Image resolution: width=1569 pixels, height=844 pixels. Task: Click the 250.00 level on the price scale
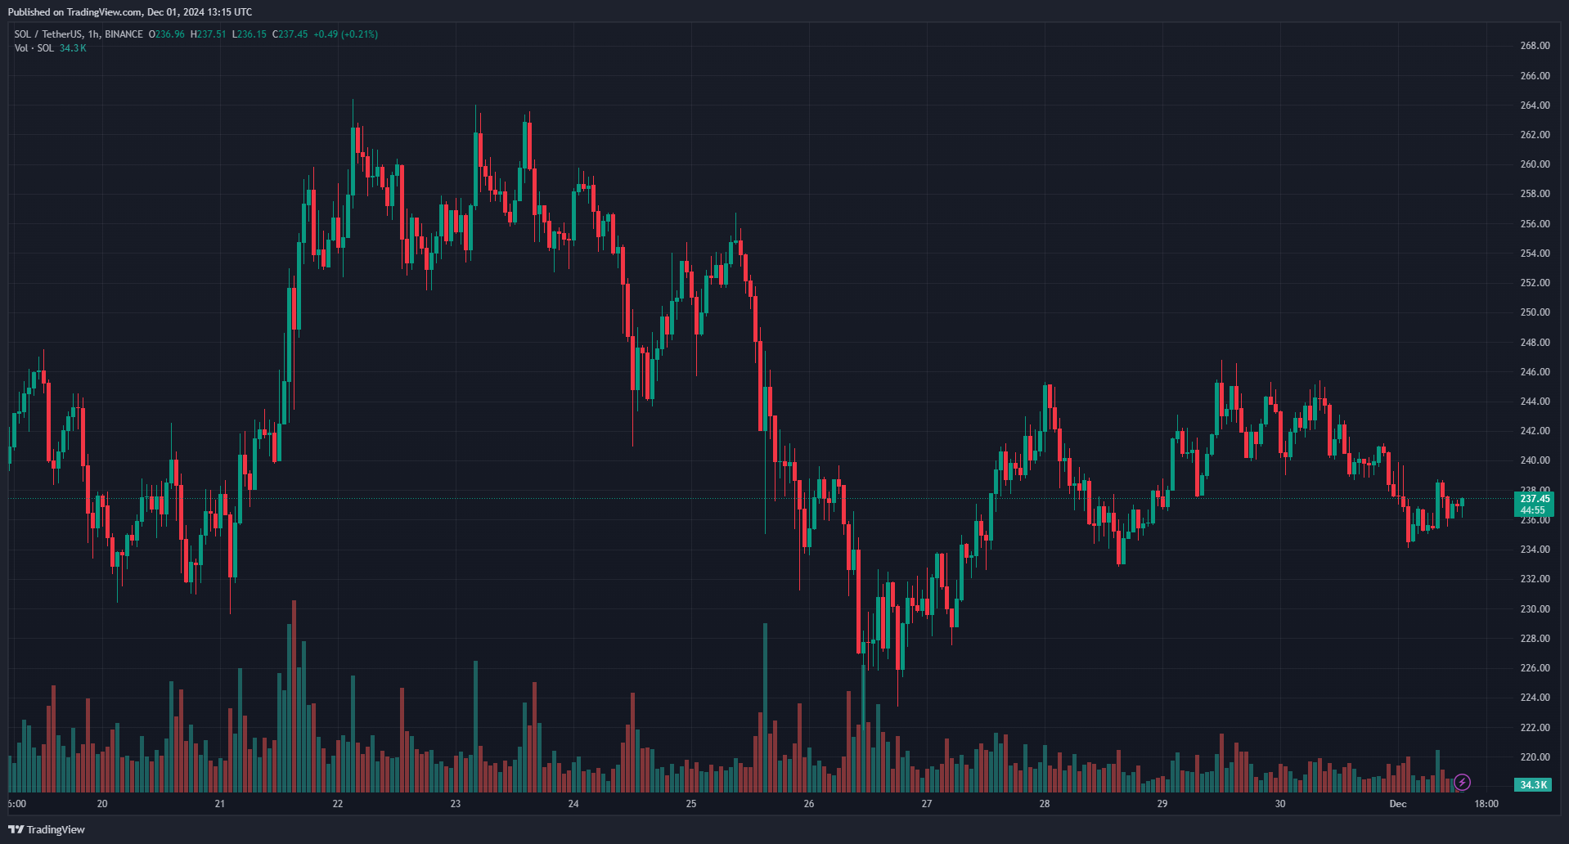click(1535, 312)
